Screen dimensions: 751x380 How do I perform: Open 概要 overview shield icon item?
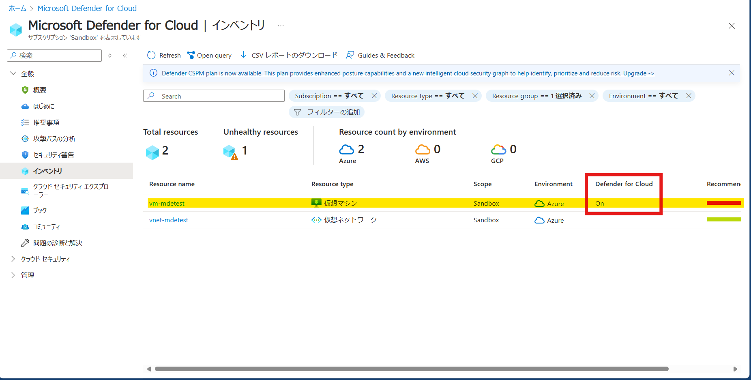tap(25, 90)
